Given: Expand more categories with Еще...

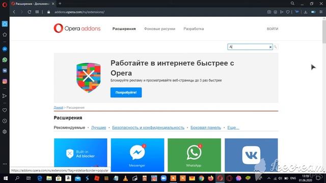Looking at the screenshot, I should pyautogui.click(x=233, y=128).
